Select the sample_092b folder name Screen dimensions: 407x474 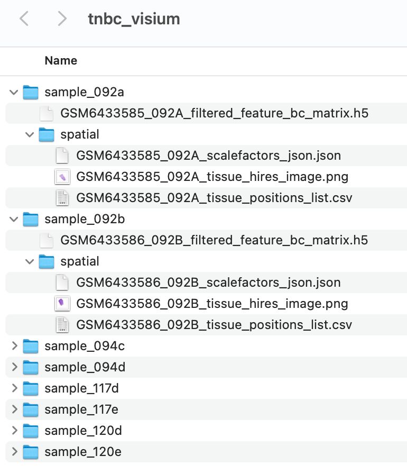tap(85, 219)
